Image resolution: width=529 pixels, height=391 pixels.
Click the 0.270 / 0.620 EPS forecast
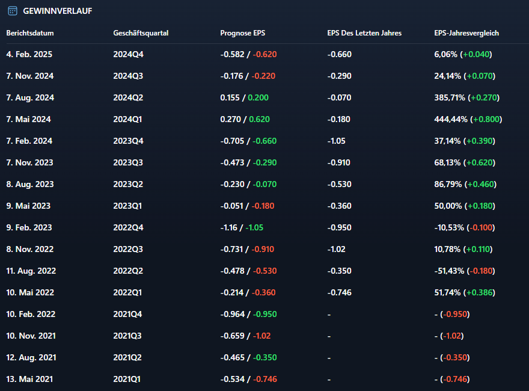(245, 119)
